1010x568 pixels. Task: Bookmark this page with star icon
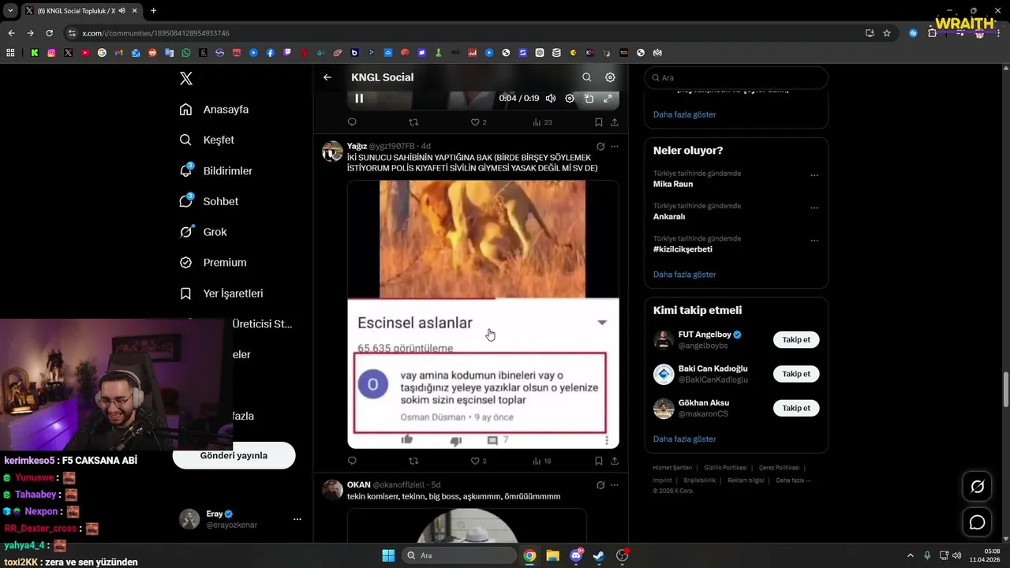click(x=887, y=33)
